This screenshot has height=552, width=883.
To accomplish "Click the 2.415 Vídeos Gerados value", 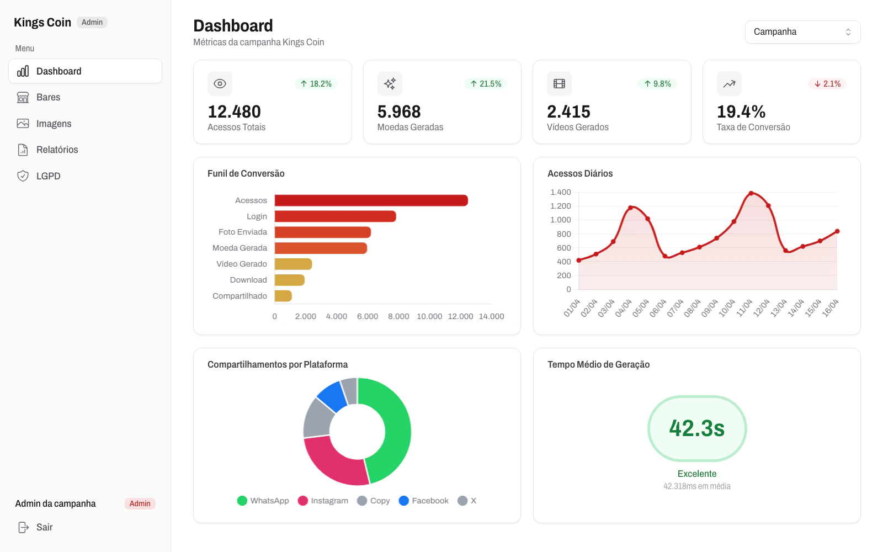I will point(569,112).
